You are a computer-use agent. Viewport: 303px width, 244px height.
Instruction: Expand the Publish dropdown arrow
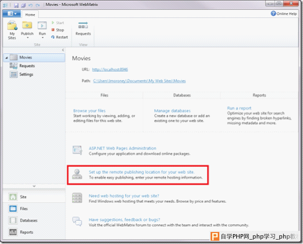28,38
